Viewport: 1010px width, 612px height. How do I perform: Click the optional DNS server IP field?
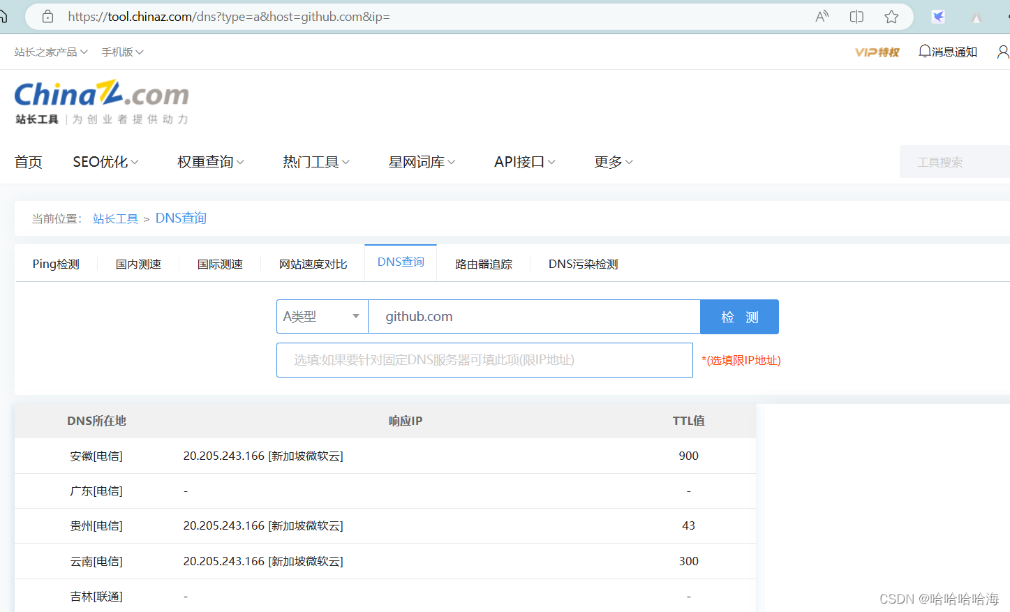484,360
